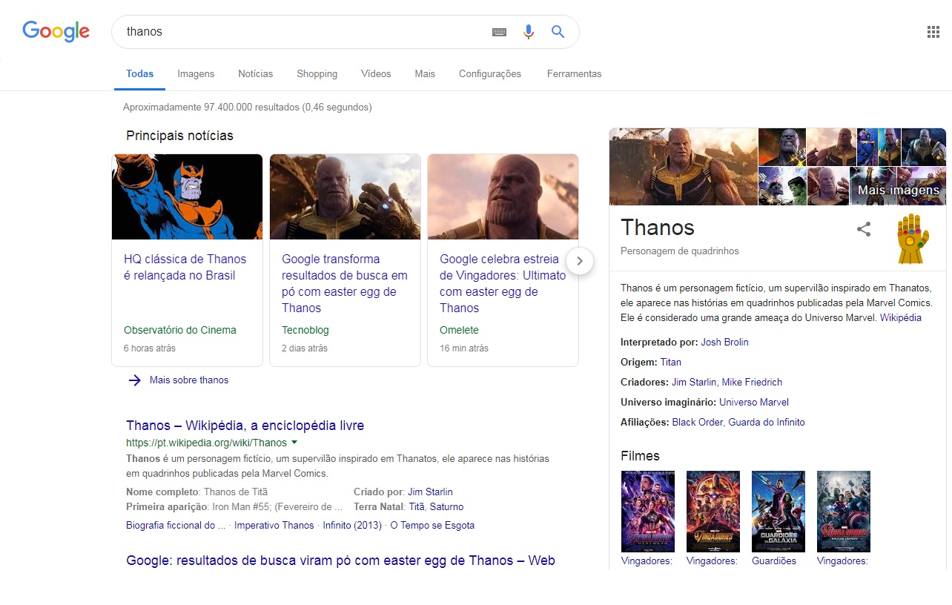Open the resultados de busca viram pó result
The height and width of the screenshot is (605, 952).
[x=340, y=561]
